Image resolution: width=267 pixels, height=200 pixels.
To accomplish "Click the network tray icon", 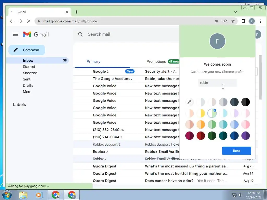I will (234, 195).
